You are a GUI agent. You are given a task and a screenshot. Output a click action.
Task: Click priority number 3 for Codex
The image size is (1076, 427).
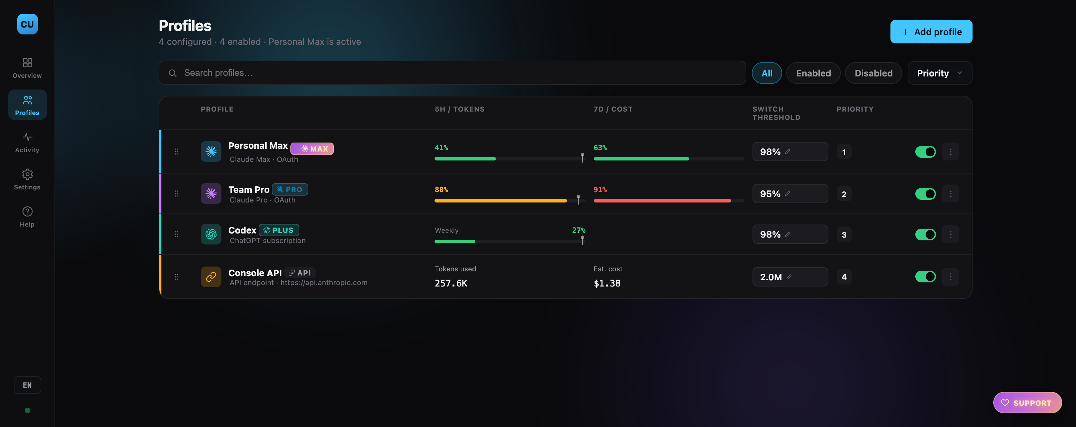pyautogui.click(x=844, y=235)
